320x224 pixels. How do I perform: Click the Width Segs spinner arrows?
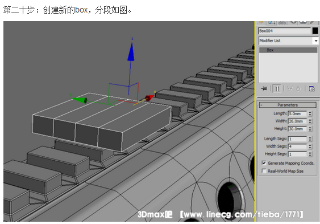310,146
